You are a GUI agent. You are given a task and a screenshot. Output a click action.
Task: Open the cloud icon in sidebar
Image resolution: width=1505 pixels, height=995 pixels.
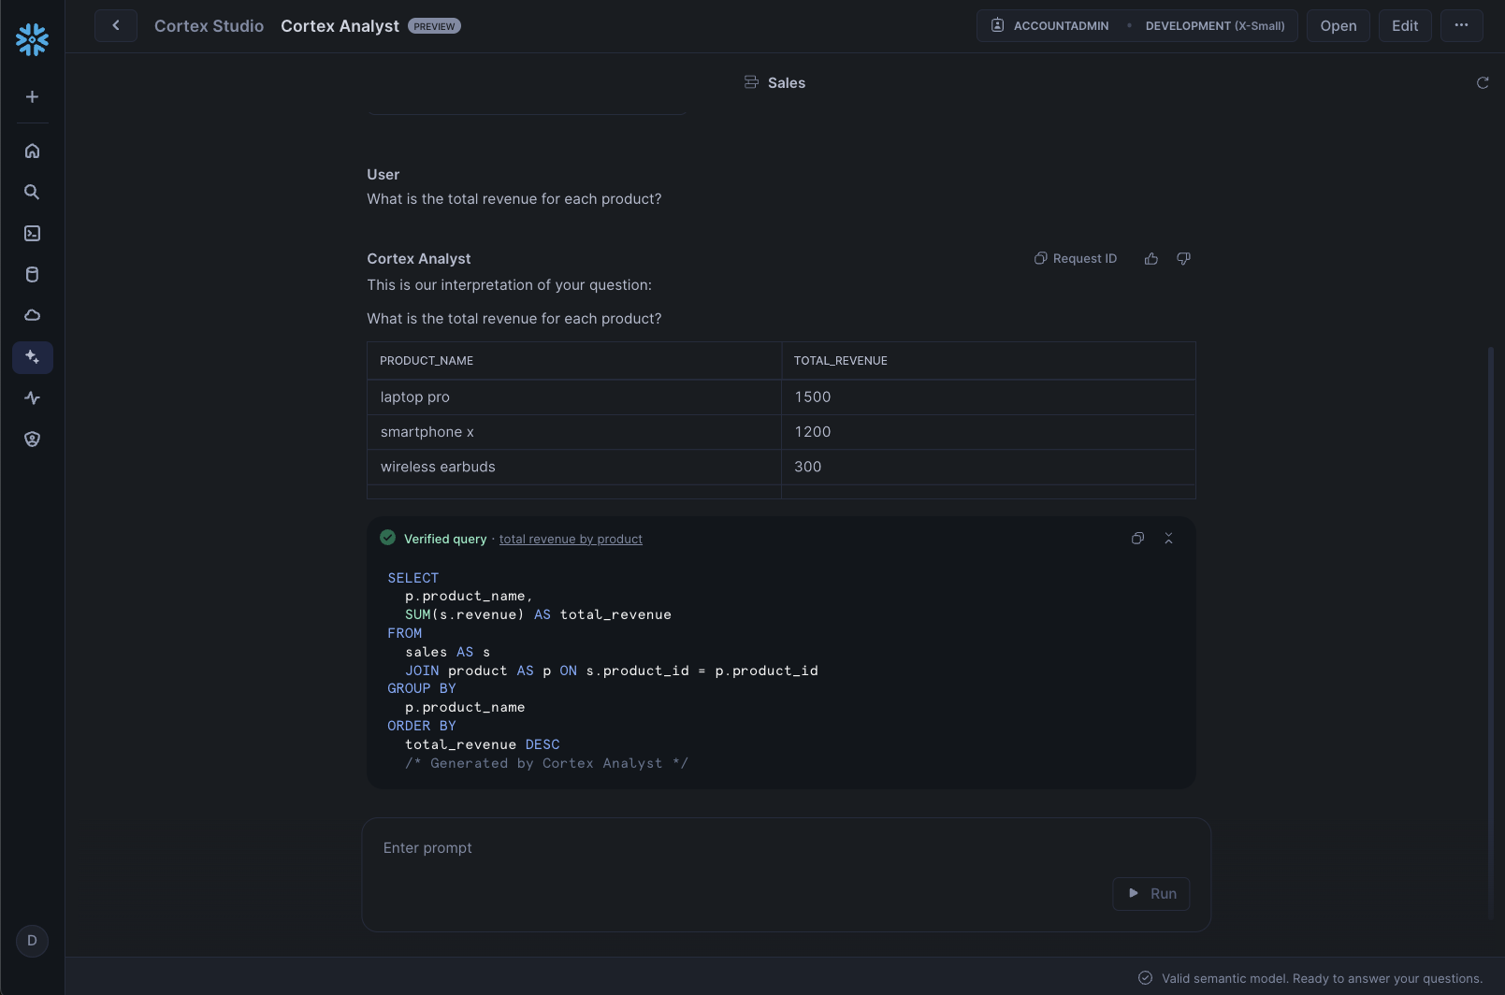coord(32,315)
